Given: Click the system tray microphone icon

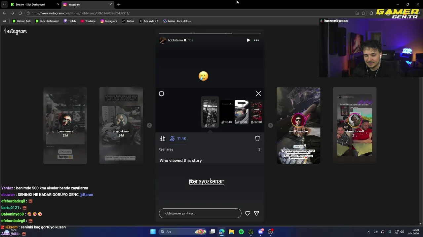Looking at the screenshot, I should coord(390,232).
